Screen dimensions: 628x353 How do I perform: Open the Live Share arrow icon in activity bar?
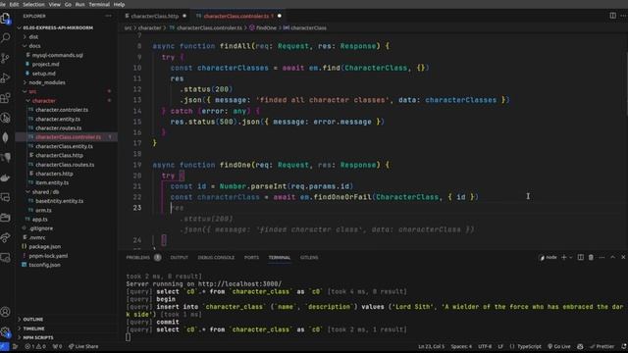6,237
